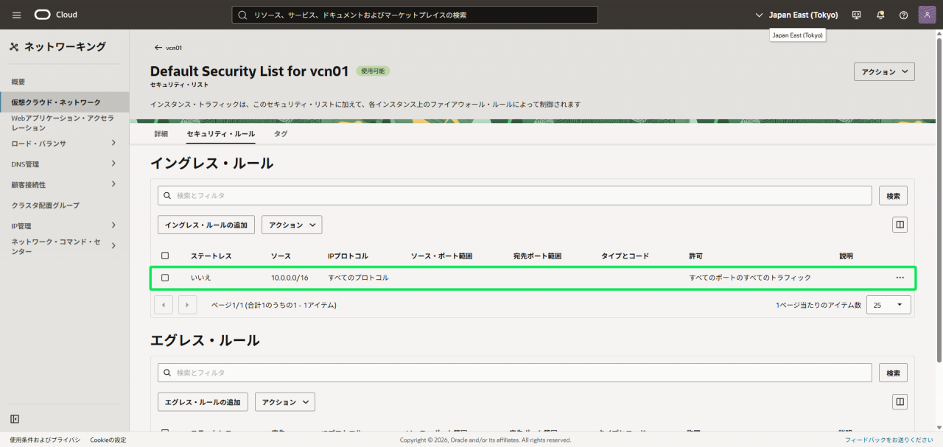Image resolution: width=943 pixels, height=447 pixels.
Task: Click フィードバックをお送りください link
Action: click(888, 440)
